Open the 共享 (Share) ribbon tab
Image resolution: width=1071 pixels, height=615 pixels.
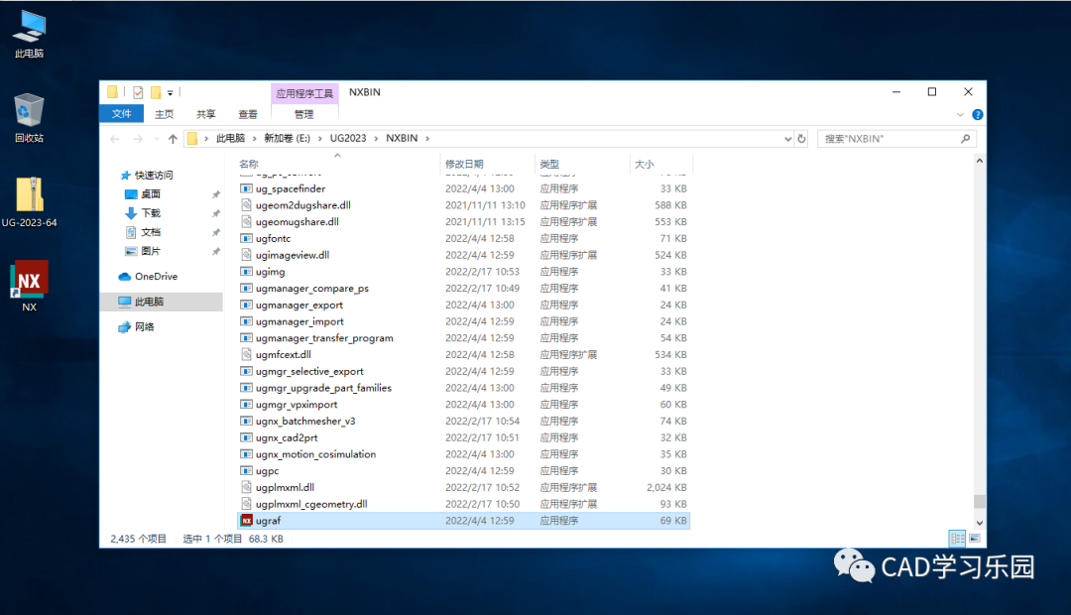tap(205, 114)
